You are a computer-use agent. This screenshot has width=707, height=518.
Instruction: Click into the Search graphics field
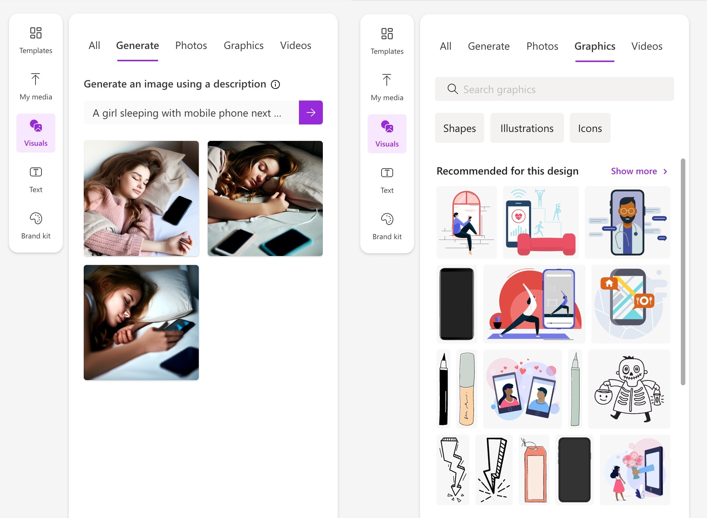[x=561, y=89]
